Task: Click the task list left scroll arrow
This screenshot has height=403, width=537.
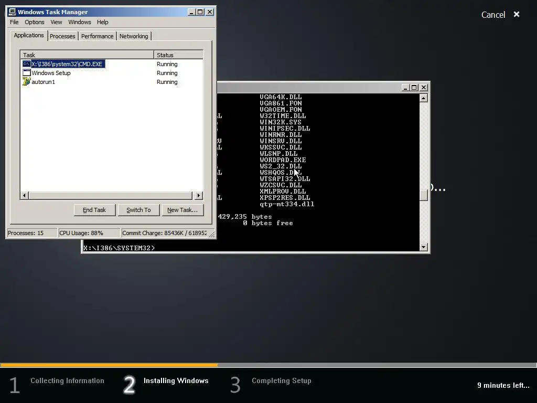Action: coord(24,196)
